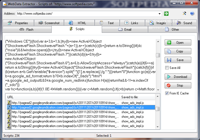Click the script icon of the first list row
Image resolution: width=200 pixels, height=140 pixels.
9,103
